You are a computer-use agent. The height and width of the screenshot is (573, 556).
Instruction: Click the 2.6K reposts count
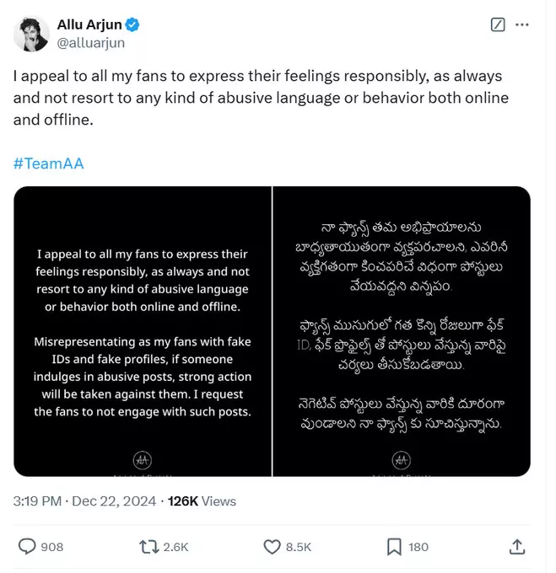(x=175, y=547)
